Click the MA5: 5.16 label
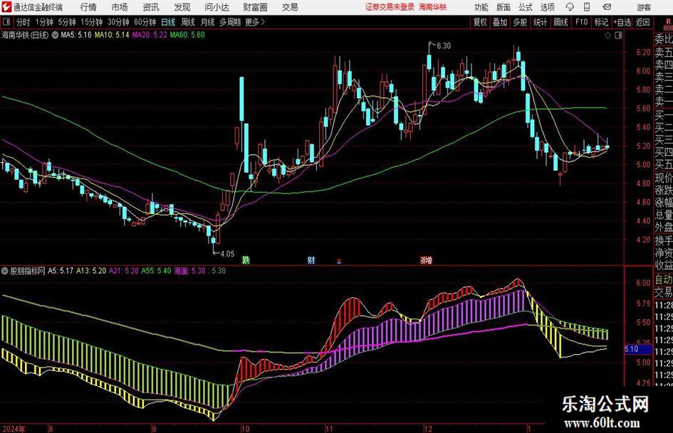673x433 pixels. pos(76,35)
